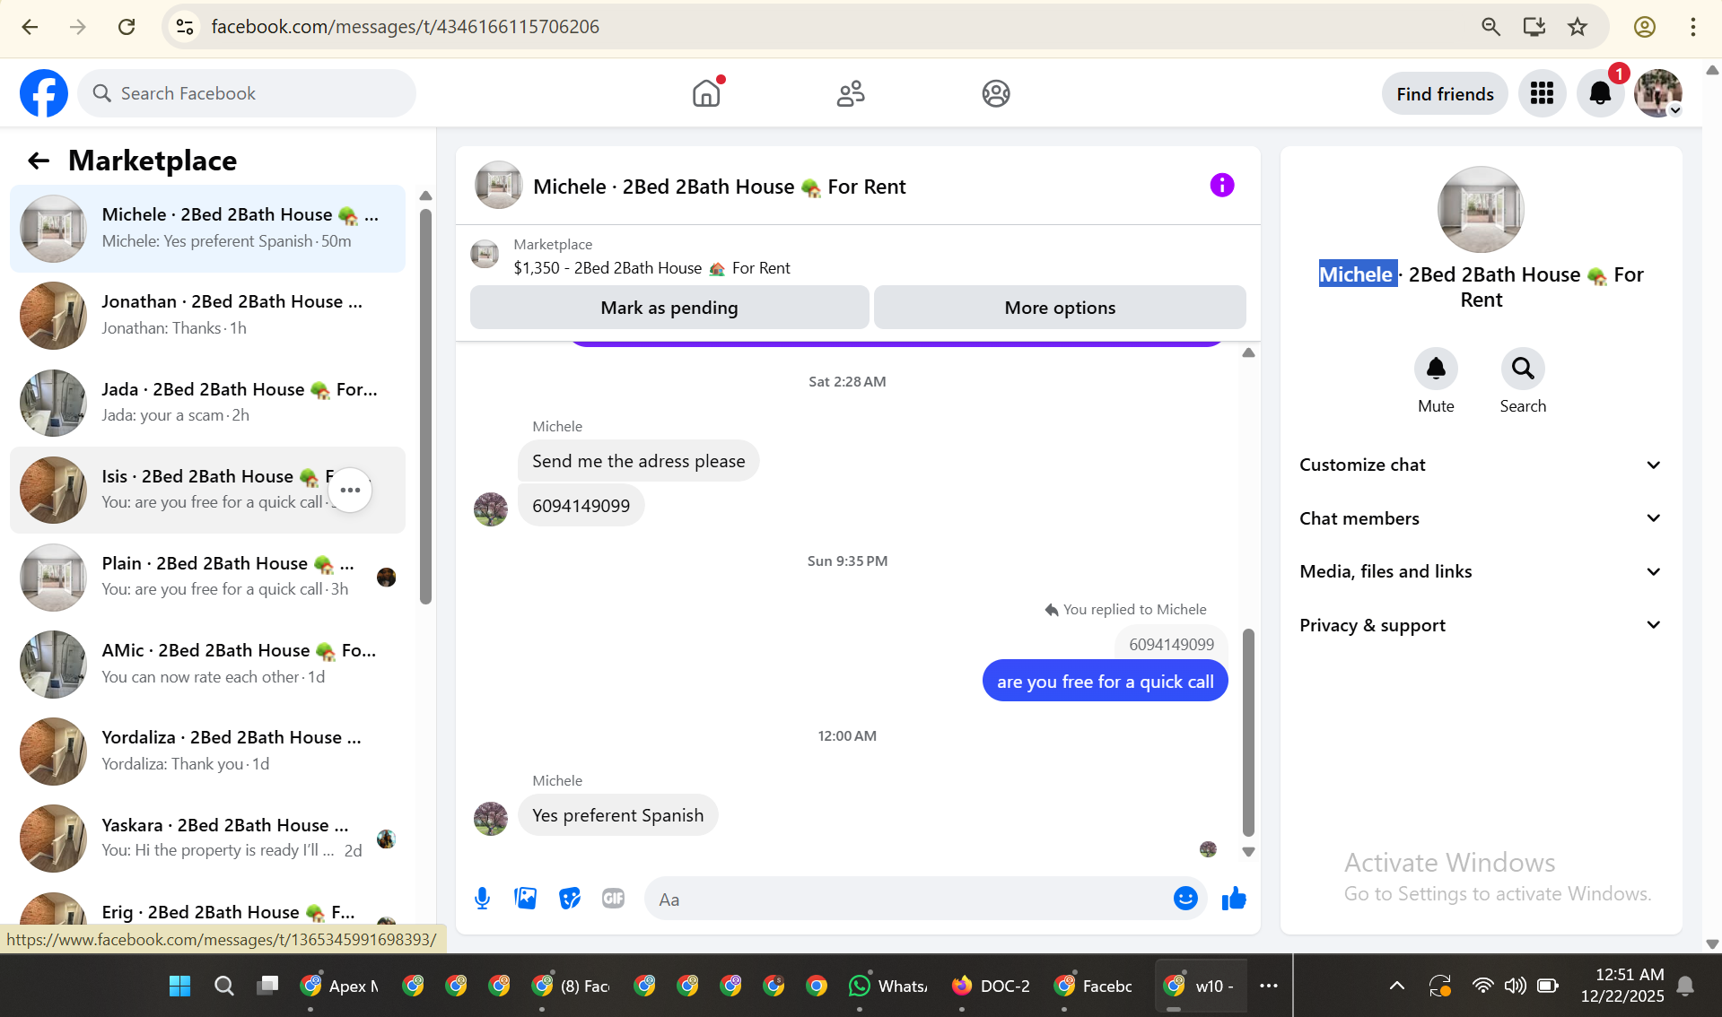Click the install app icon in address bar
1722x1017 pixels.
1534,27
